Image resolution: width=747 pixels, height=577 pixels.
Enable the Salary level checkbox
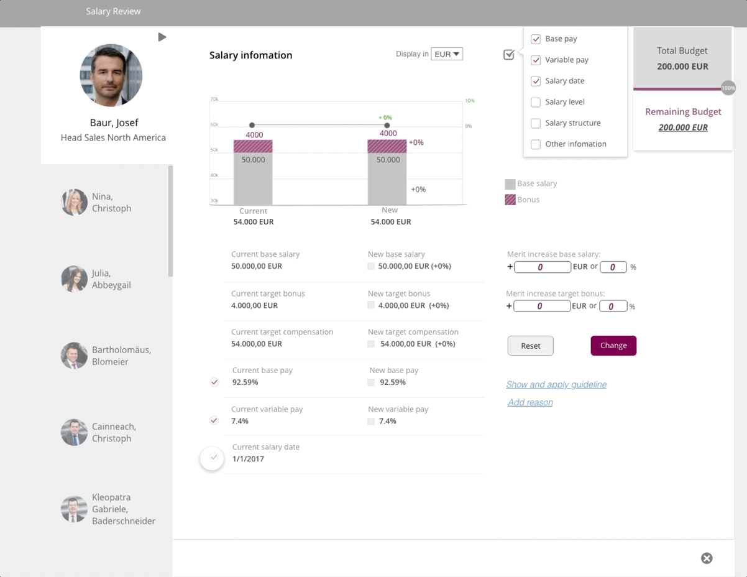click(x=536, y=102)
